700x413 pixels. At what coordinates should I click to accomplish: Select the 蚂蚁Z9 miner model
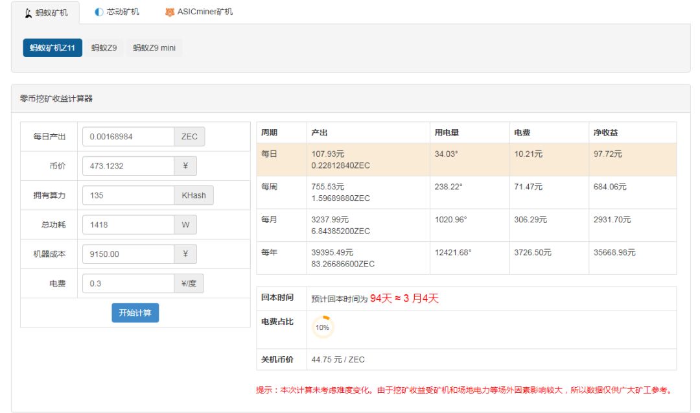104,47
